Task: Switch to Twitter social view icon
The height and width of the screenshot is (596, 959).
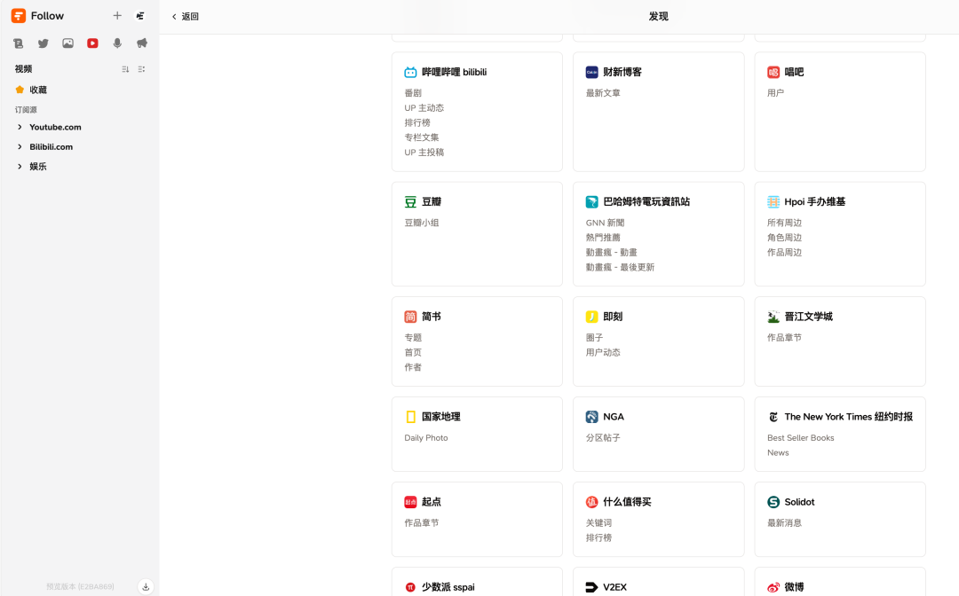Action: (x=43, y=43)
